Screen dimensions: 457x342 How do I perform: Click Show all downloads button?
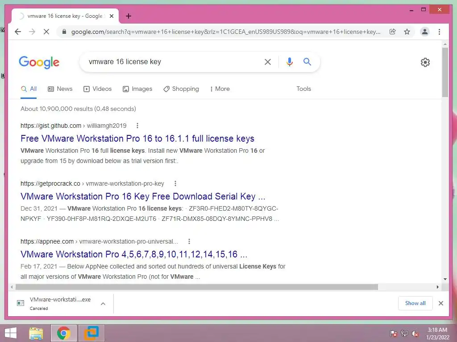tap(415, 303)
